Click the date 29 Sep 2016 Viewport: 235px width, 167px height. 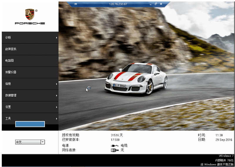click(224, 140)
